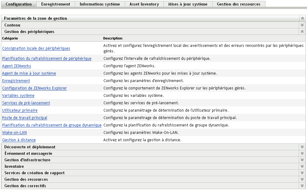Switch to the Enregistrement tab

pos(55,4)
